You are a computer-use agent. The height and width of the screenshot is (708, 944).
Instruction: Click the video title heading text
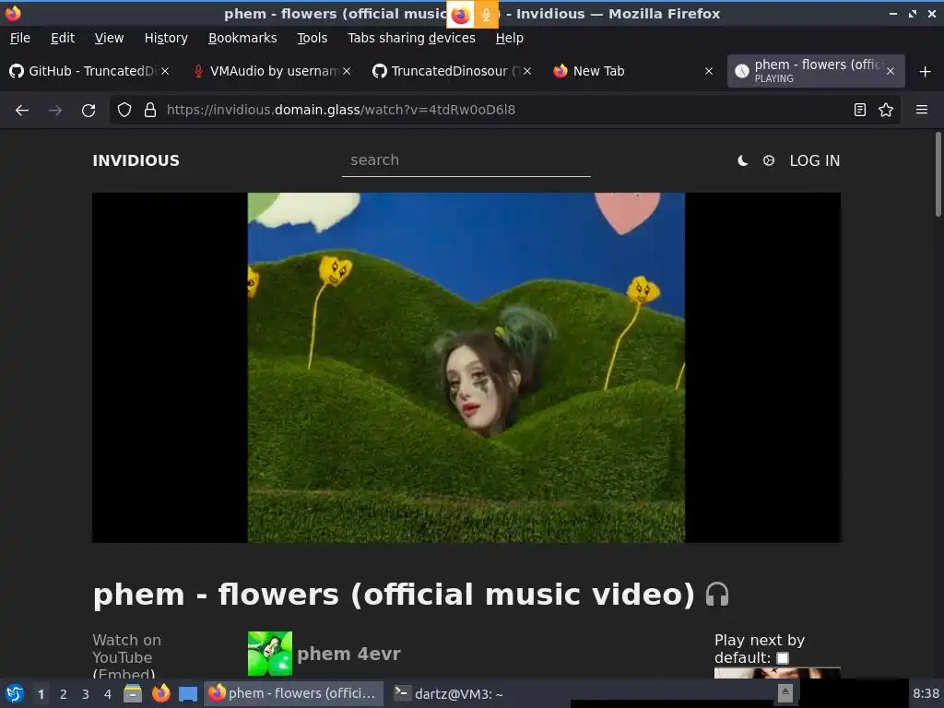coord(394,595)
